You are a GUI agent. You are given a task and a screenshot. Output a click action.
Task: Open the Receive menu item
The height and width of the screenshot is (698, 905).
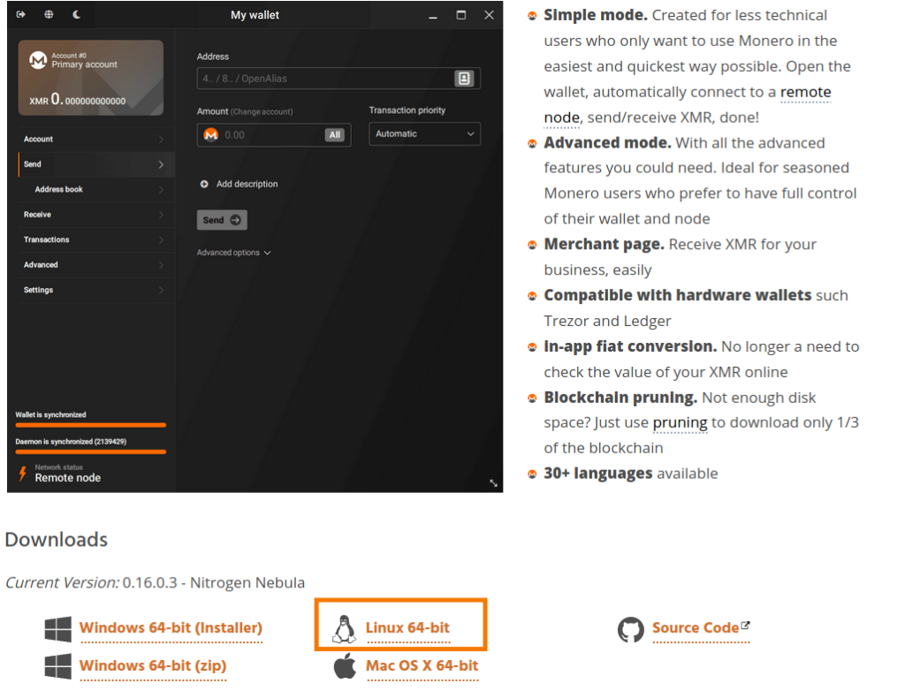(95, 215)
